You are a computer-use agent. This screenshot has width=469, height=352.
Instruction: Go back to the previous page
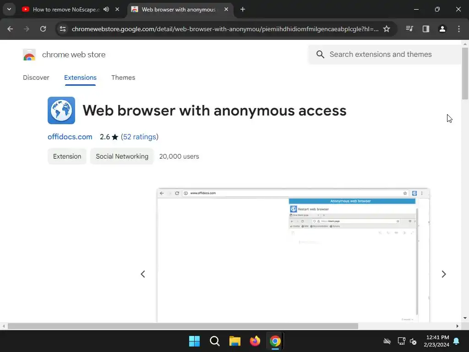pyautogui.click(x=10, y=29)
